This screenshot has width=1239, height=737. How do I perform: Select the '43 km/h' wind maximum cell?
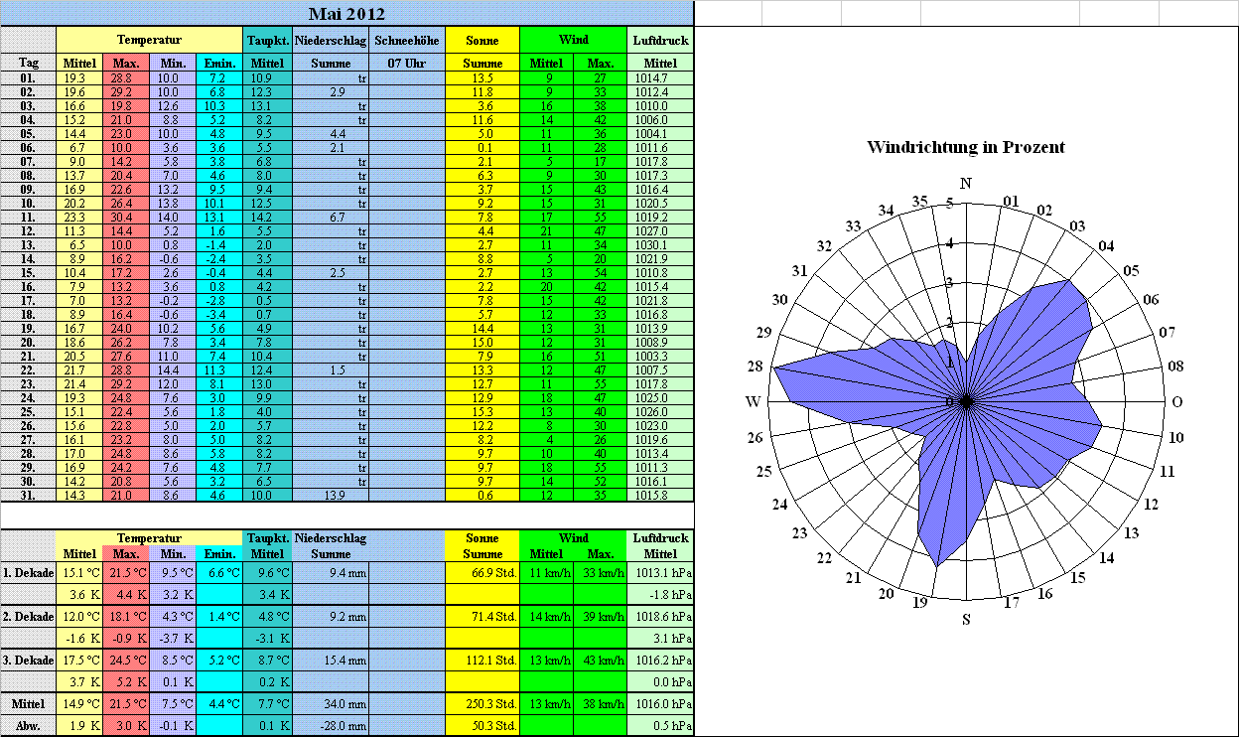pos(600,660)
